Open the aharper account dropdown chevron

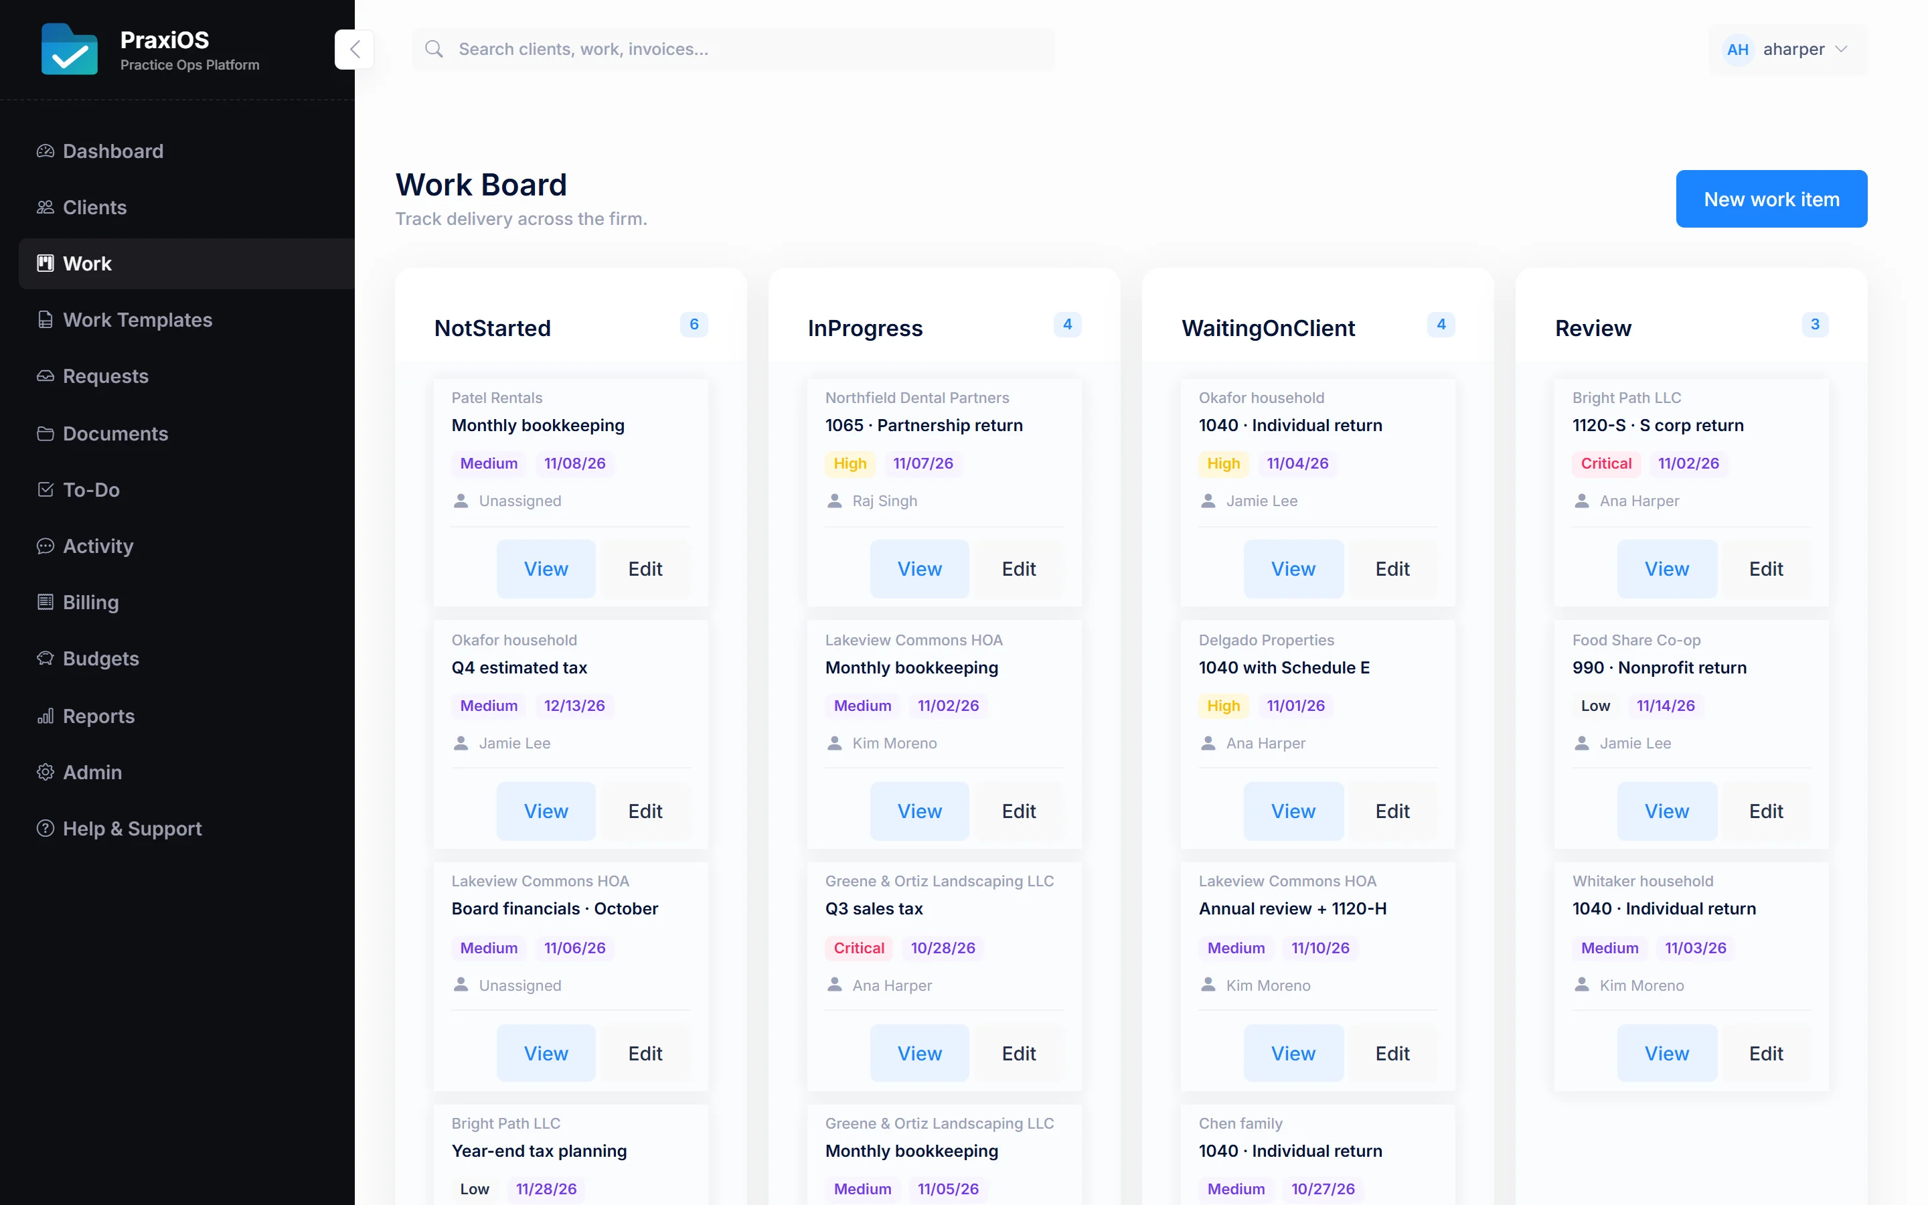point(1841,50)
